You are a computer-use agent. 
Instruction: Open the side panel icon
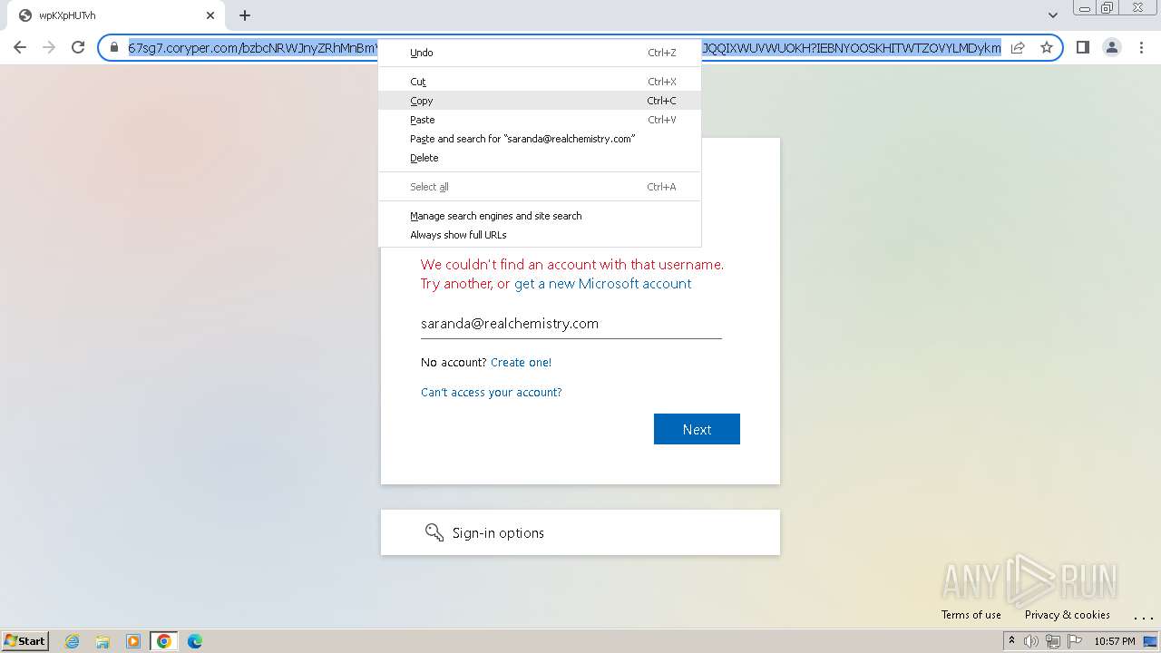[x=1082, y=47]
